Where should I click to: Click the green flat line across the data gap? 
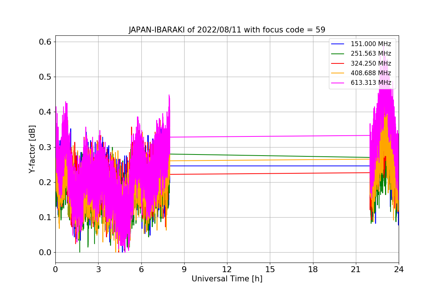[269, 156]
